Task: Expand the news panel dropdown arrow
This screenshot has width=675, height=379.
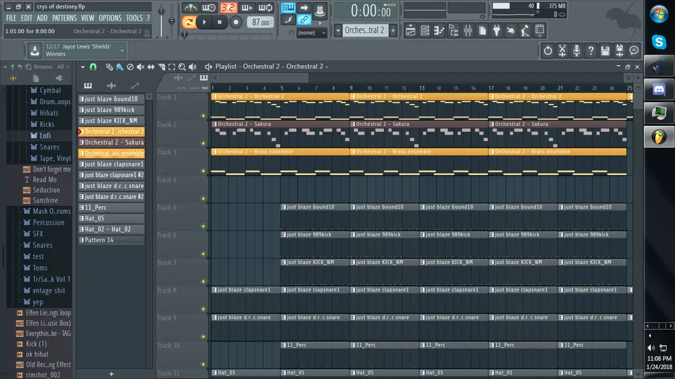Action: [x=122, y=51]
